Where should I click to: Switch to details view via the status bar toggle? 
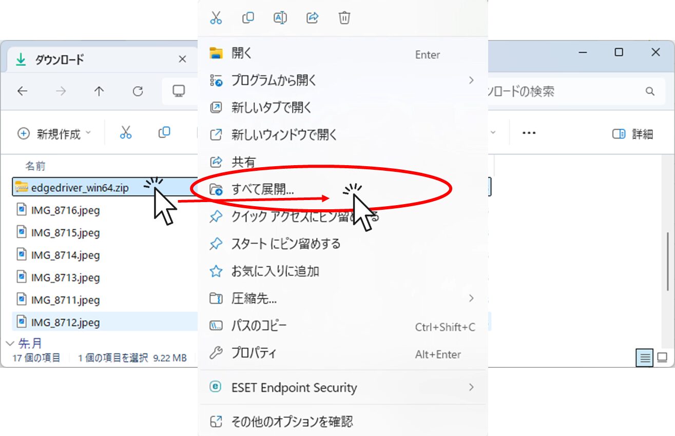tap(644, 358)
